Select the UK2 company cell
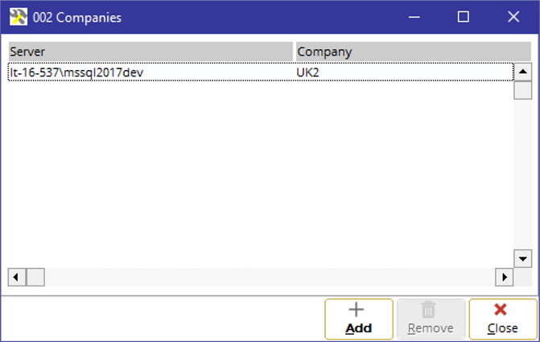 [308, 72]
